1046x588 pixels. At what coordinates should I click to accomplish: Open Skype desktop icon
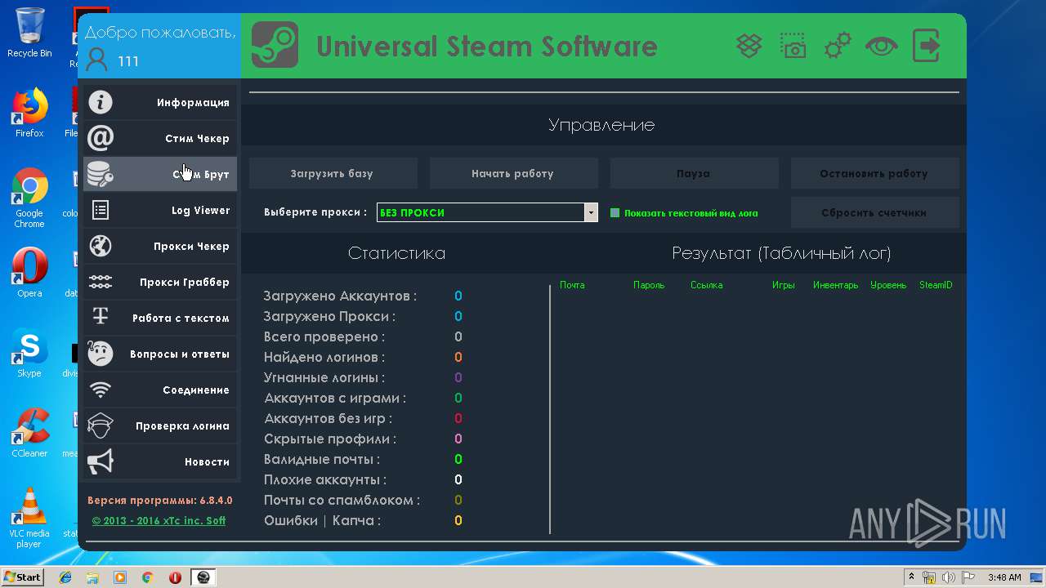click(29, 354)
